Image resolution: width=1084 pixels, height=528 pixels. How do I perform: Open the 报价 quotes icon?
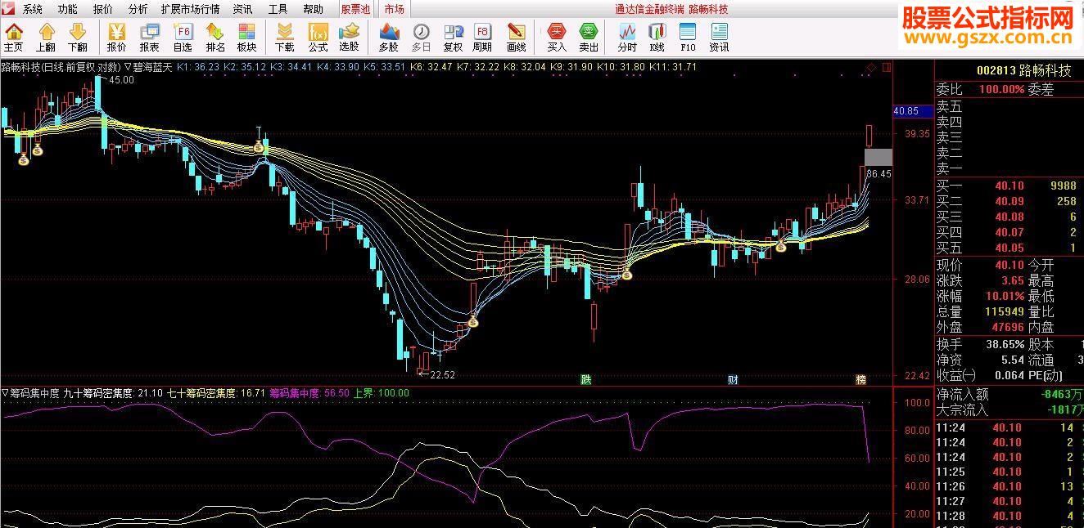117,38
